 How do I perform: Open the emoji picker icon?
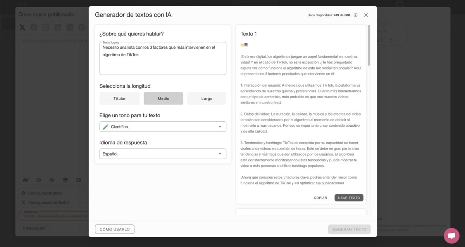click(x=38, y=180)
